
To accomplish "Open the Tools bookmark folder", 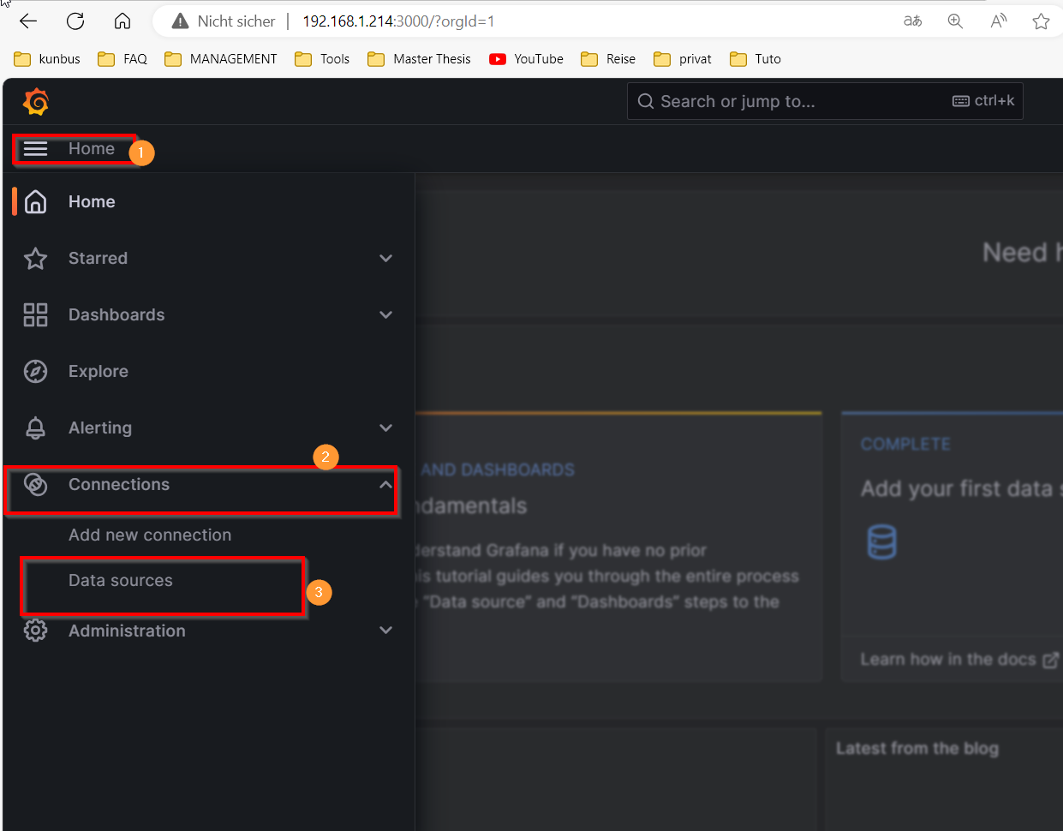I will pyautogui.click(x=322, y=59).
